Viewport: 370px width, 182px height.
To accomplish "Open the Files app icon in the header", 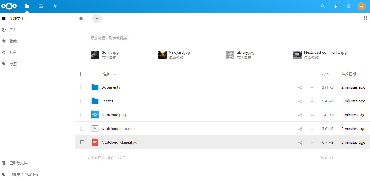I will (27, 6).
